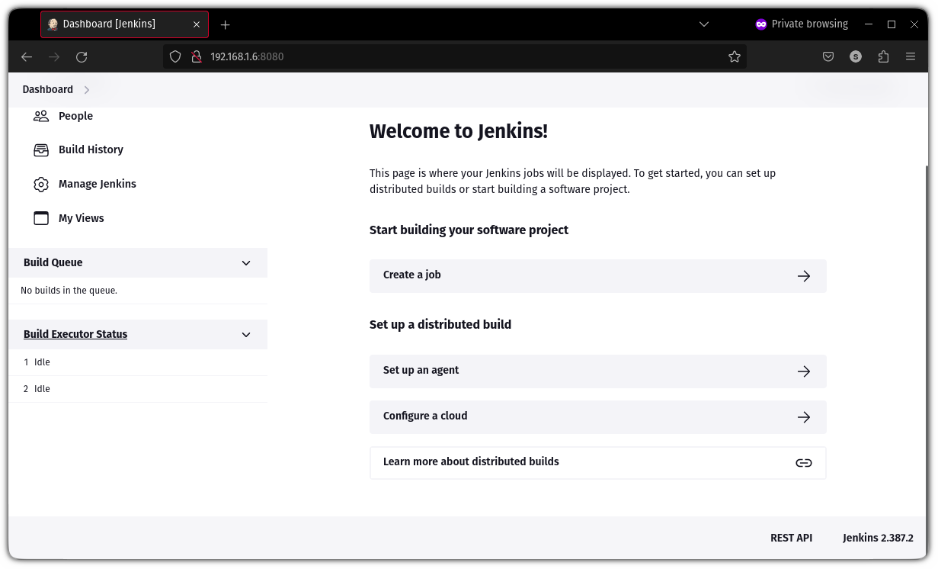Click the shield icon in the address bar
Screen dimensions: 938x569
coord(175,56)
